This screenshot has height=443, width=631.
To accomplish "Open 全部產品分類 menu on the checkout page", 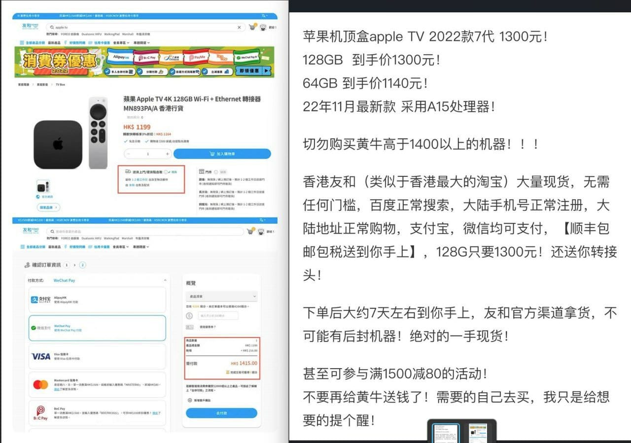I will (33, 246).
